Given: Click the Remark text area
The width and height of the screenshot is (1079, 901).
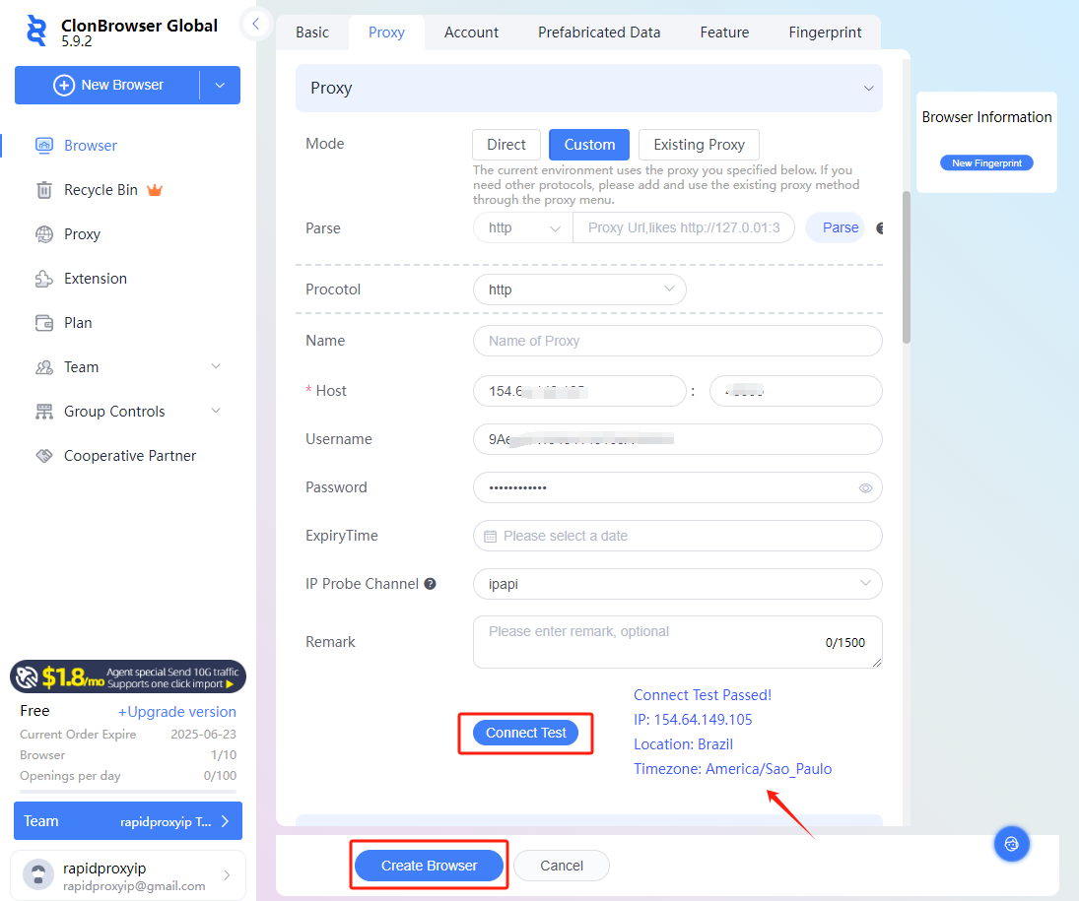Looking at the screenshot, I should (x=678, y=642).
